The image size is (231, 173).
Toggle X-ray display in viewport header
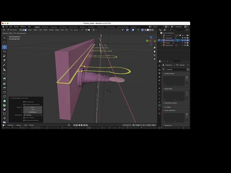click(x=143, y=30)
